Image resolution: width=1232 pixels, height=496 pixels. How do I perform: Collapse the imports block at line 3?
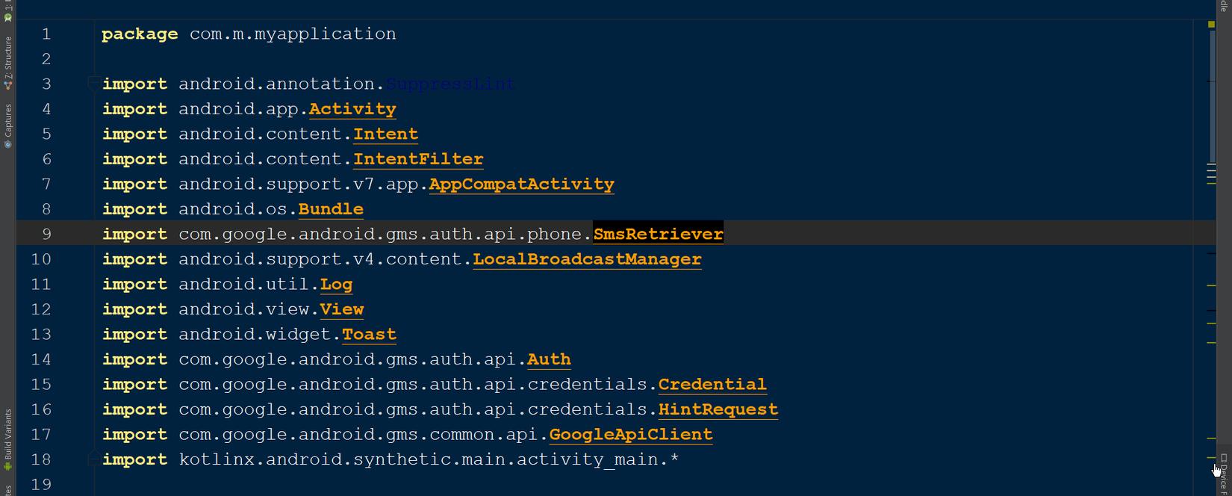(x=94, y=82)
